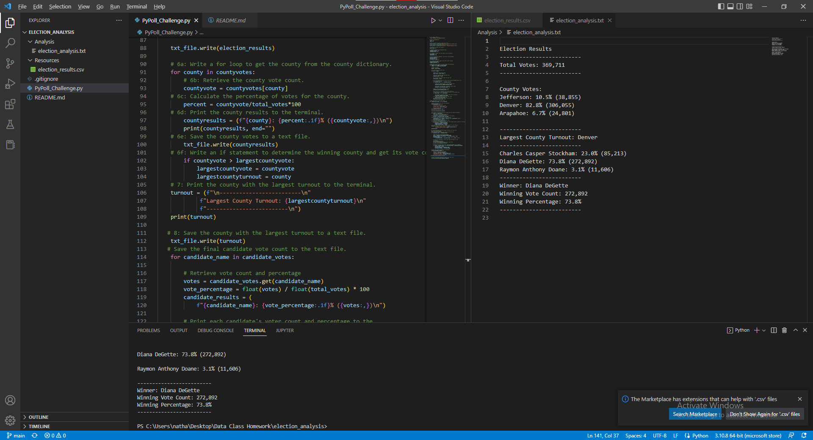Open the Source Control view
This screenshot has width=813, height=440.
tap(10, 63)
